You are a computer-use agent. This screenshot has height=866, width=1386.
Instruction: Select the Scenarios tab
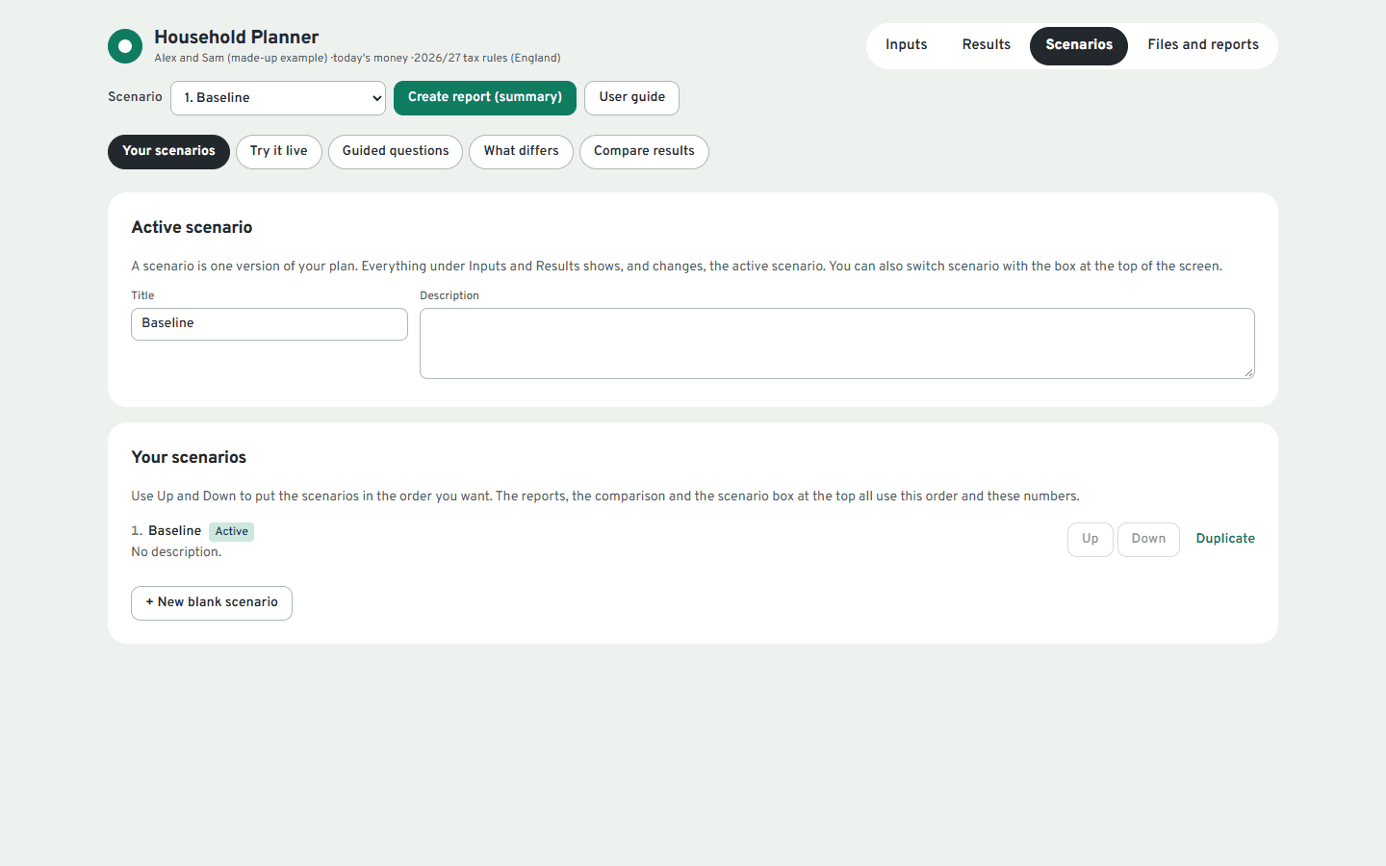click(x=1079, y=45)
